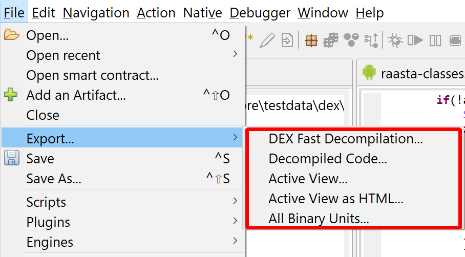Click the brown grid toolbar icon
Screen dimensions: 465x257
pos(311,40)
